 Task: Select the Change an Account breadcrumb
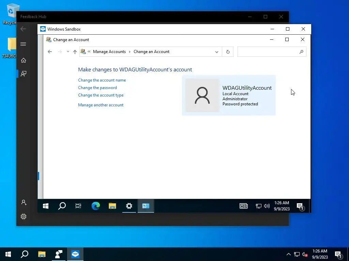click(151, 52)
